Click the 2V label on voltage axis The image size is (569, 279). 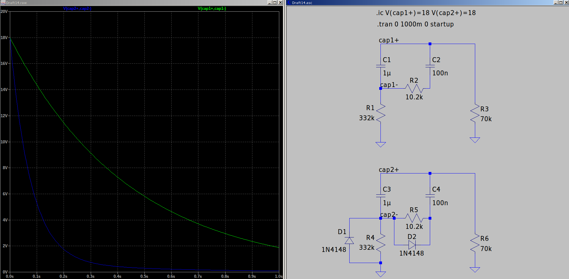(x=5, y=246)
